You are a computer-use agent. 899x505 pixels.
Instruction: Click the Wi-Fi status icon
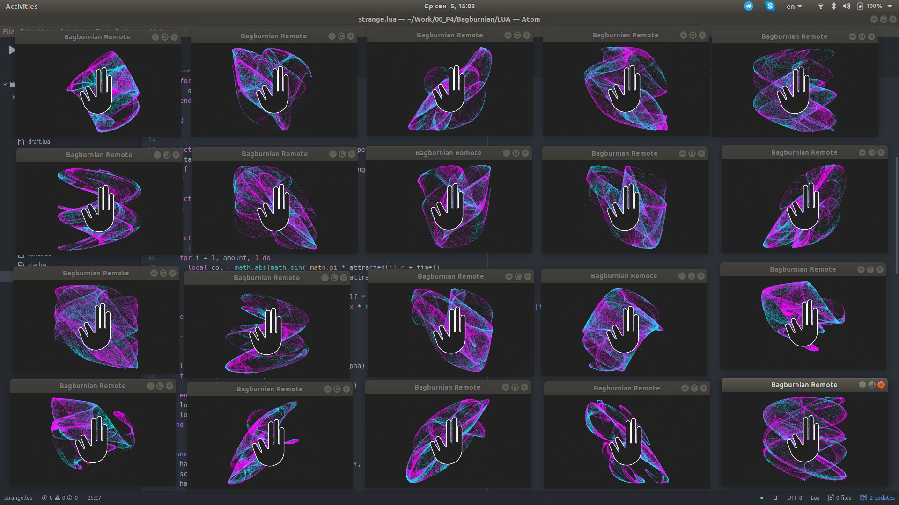820,6
